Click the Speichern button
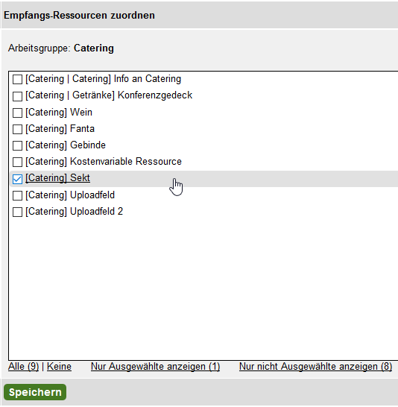The width and height of the screenshot is (398, 407). click(35, 392)
